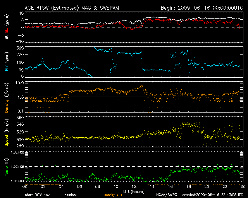
Task: Click the 06 hour tick label
Action: click(79, 186)
